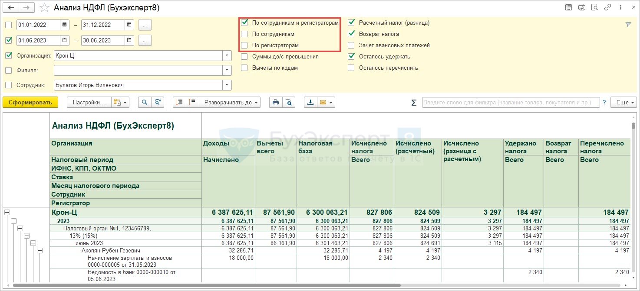The image size is (640, 291).
Task: Click the save to disk download icon
Action: [x=310, y=103]
